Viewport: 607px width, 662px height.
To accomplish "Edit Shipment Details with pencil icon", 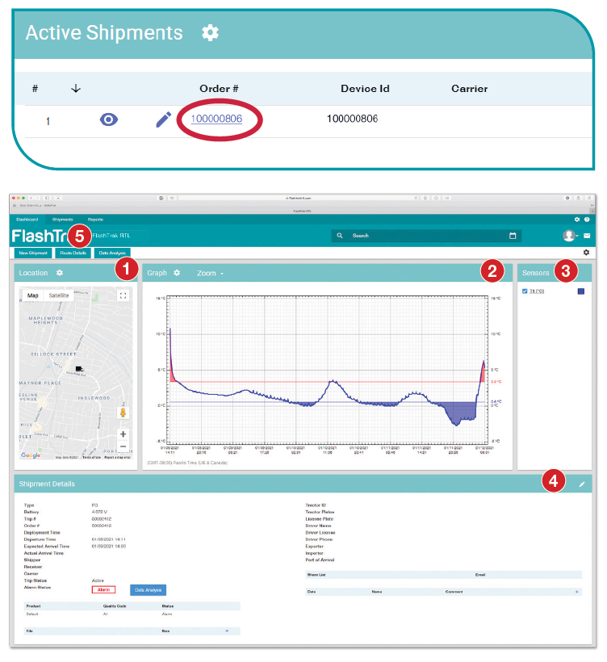I will [582, 484].
